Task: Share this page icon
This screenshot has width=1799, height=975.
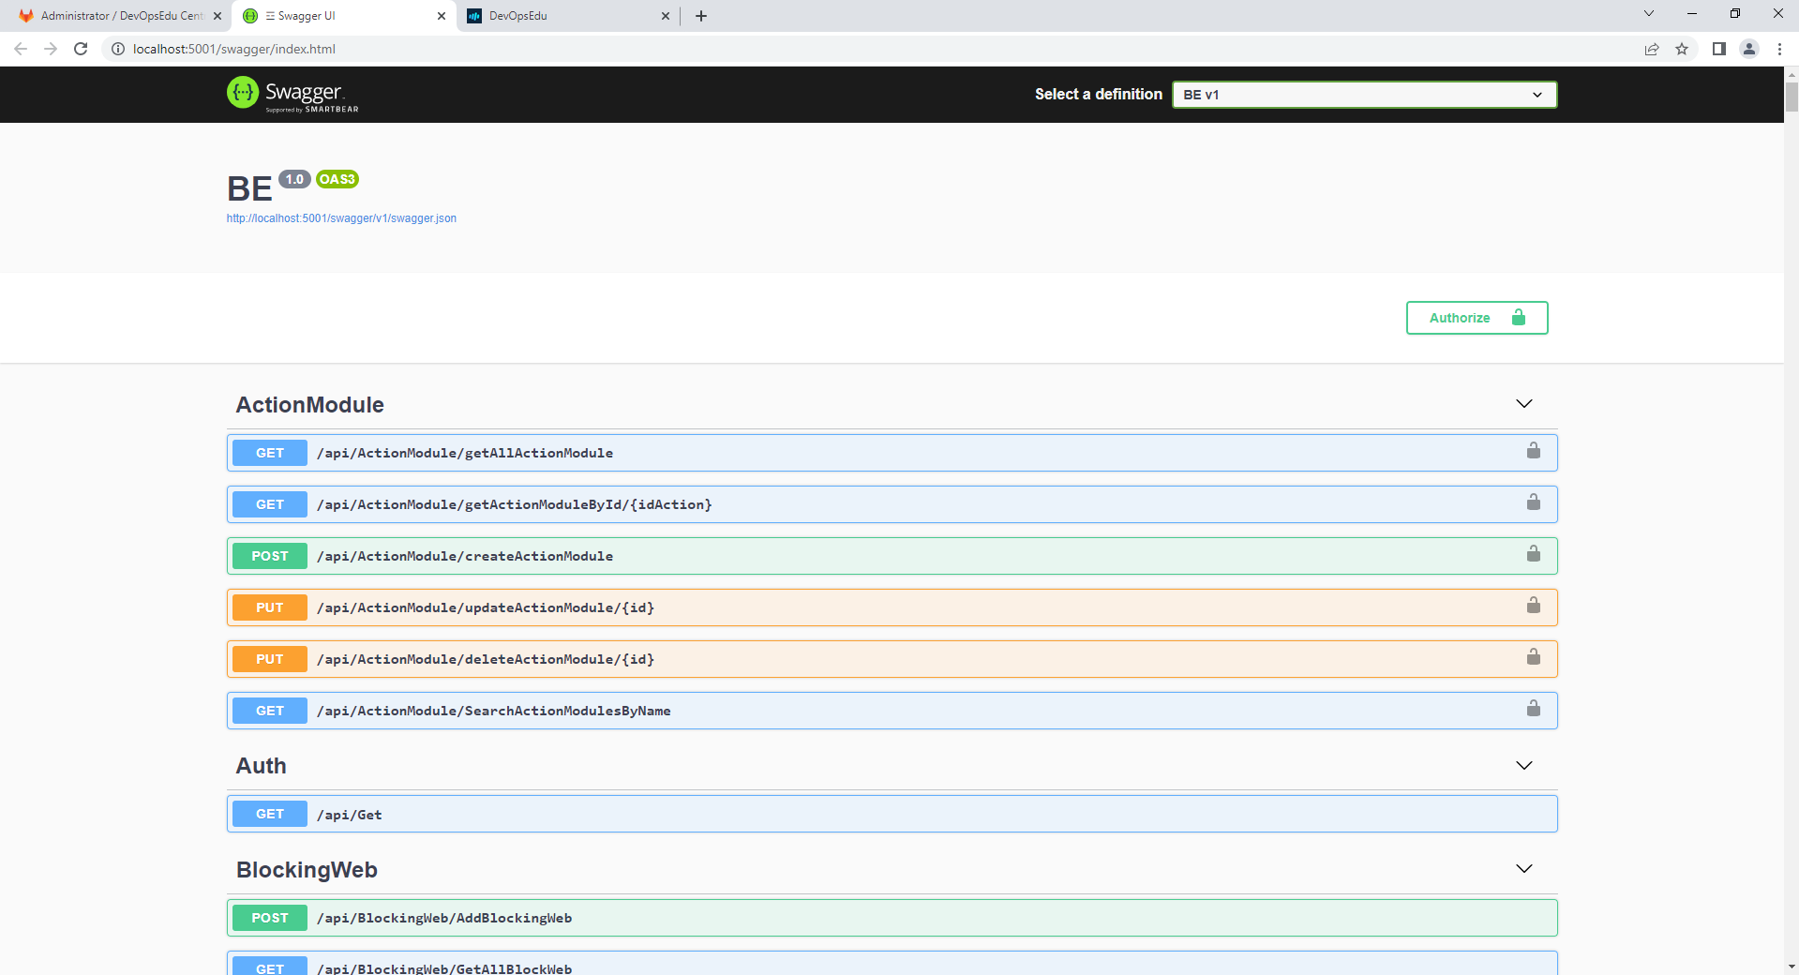Action: tap(1652, 49)
